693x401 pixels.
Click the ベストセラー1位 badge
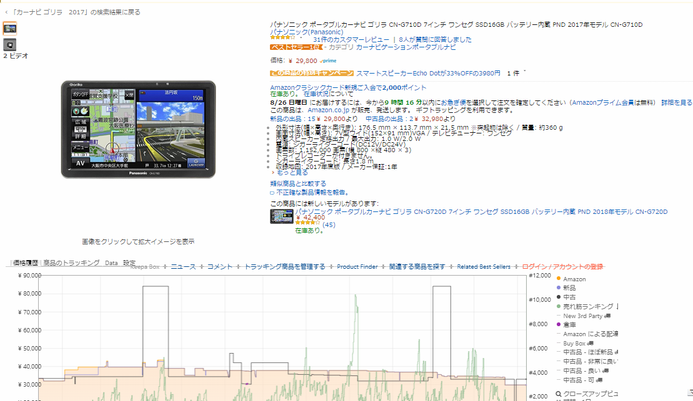(x=296, y=47)
